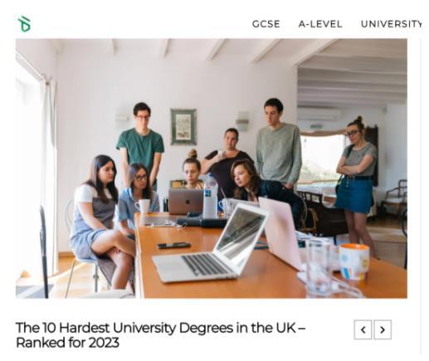
Task: Click the 'Ranked for 2023' headline line
Action: coord(67,343)
